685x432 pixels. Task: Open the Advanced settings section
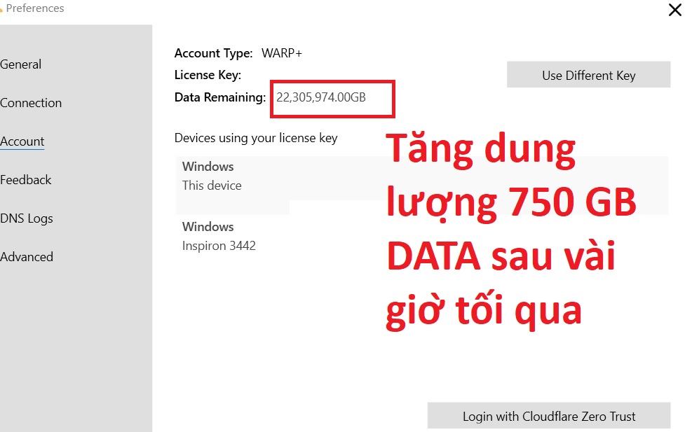(26, 256)
